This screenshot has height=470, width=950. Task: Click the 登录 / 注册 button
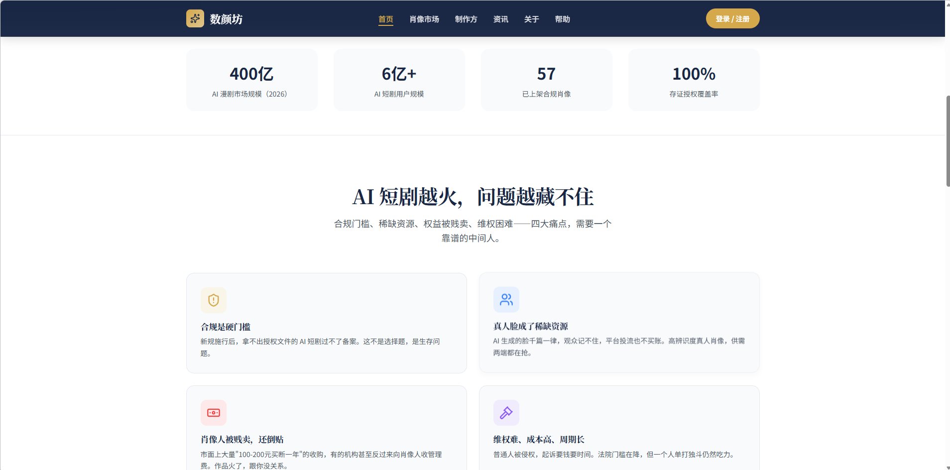tap(733, 18)
